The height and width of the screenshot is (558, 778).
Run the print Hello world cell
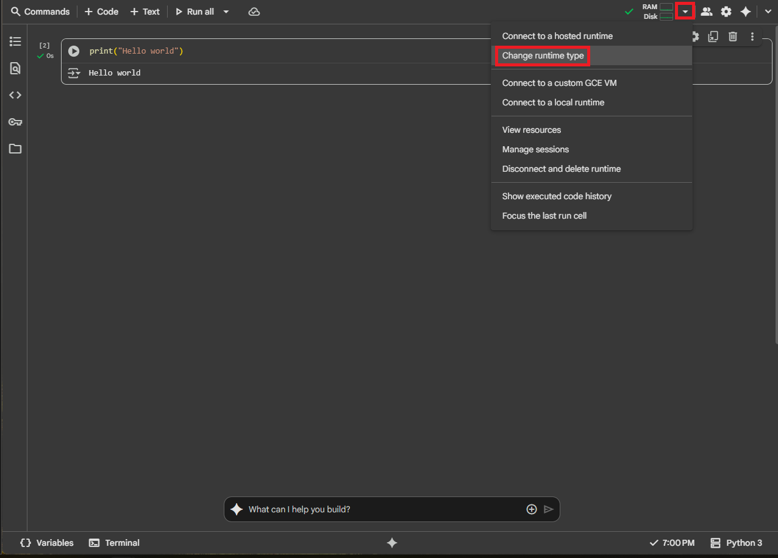[x=74, y=51]
